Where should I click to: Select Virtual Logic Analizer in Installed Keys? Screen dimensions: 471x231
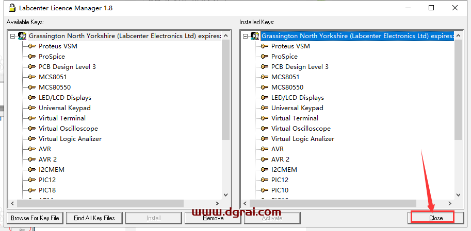pyautogui.click(x=303, y=139)
